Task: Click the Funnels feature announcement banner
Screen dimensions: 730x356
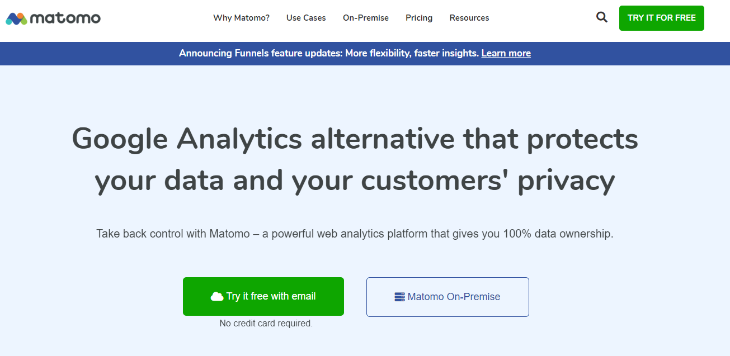Action: [x=355, y=53]
